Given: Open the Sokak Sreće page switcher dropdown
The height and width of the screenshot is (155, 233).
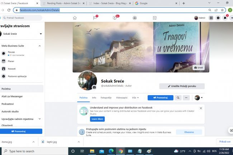Looking at the screenshot, I should pos(41,34).
